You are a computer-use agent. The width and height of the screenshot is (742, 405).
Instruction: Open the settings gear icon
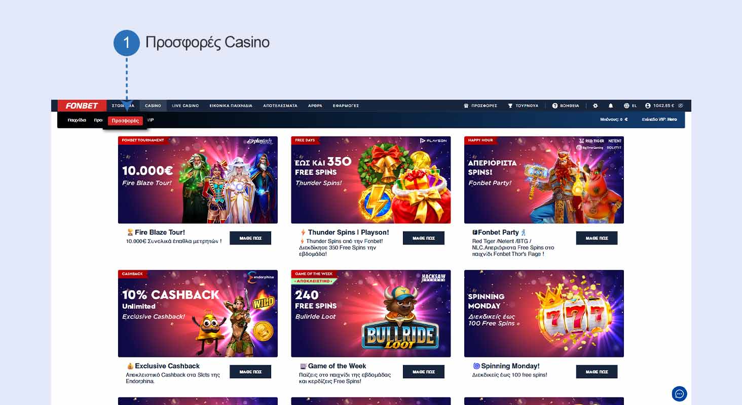[596, 106]
